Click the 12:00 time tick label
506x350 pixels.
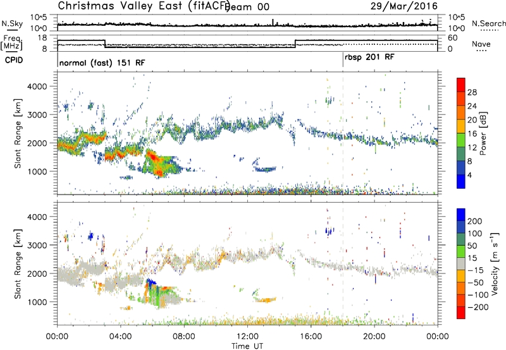click(247, 337)
